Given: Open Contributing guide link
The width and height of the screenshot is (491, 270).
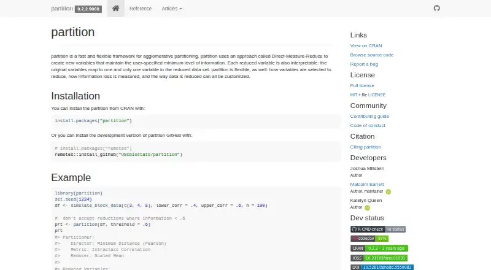Looking at the screenshot, I should (369, 116).
